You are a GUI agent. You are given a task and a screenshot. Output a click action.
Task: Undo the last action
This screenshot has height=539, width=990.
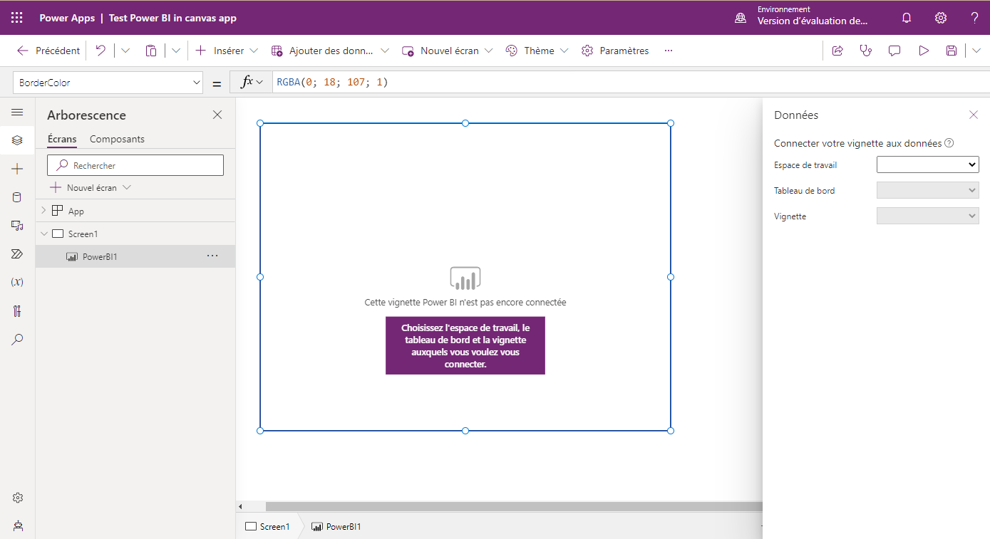coord(100,51)
